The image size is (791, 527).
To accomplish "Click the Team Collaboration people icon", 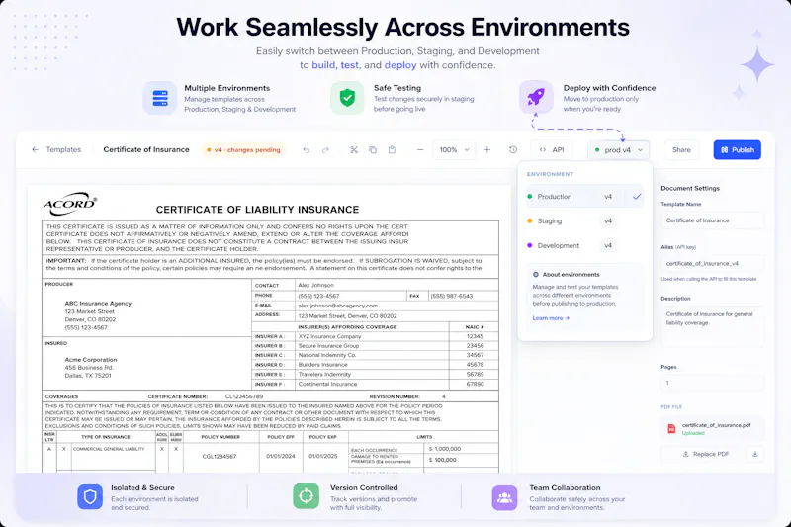I will pyautogui.click(x=504, y=497).
